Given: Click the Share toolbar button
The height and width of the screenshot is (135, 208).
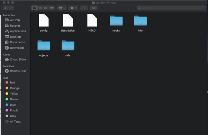Looking at the screenshot, I should click(84, 8).
